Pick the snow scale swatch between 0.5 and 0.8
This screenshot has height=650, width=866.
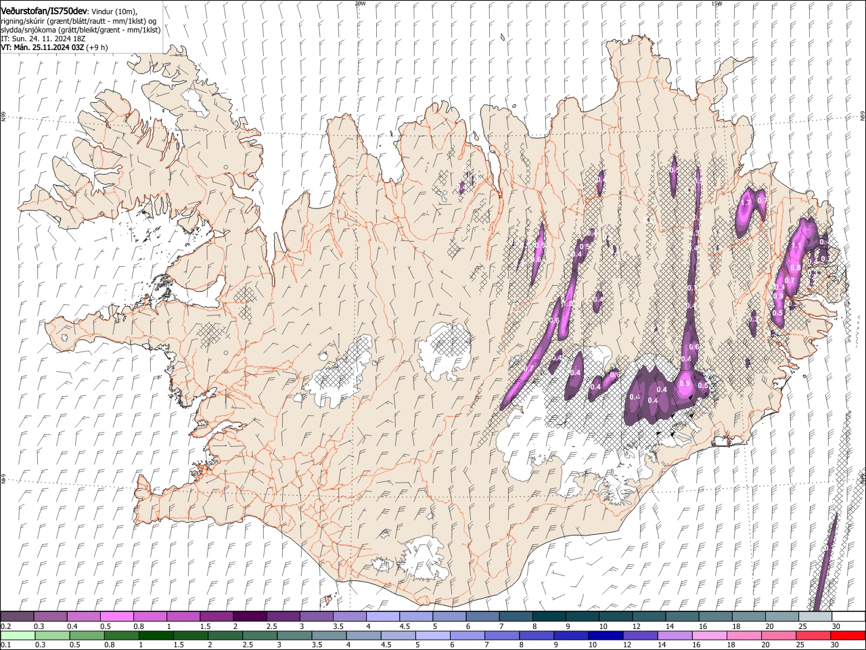coord(116,616)
